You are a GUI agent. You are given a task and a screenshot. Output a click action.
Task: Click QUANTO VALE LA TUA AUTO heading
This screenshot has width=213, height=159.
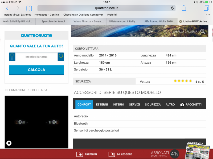pos(36,46)
